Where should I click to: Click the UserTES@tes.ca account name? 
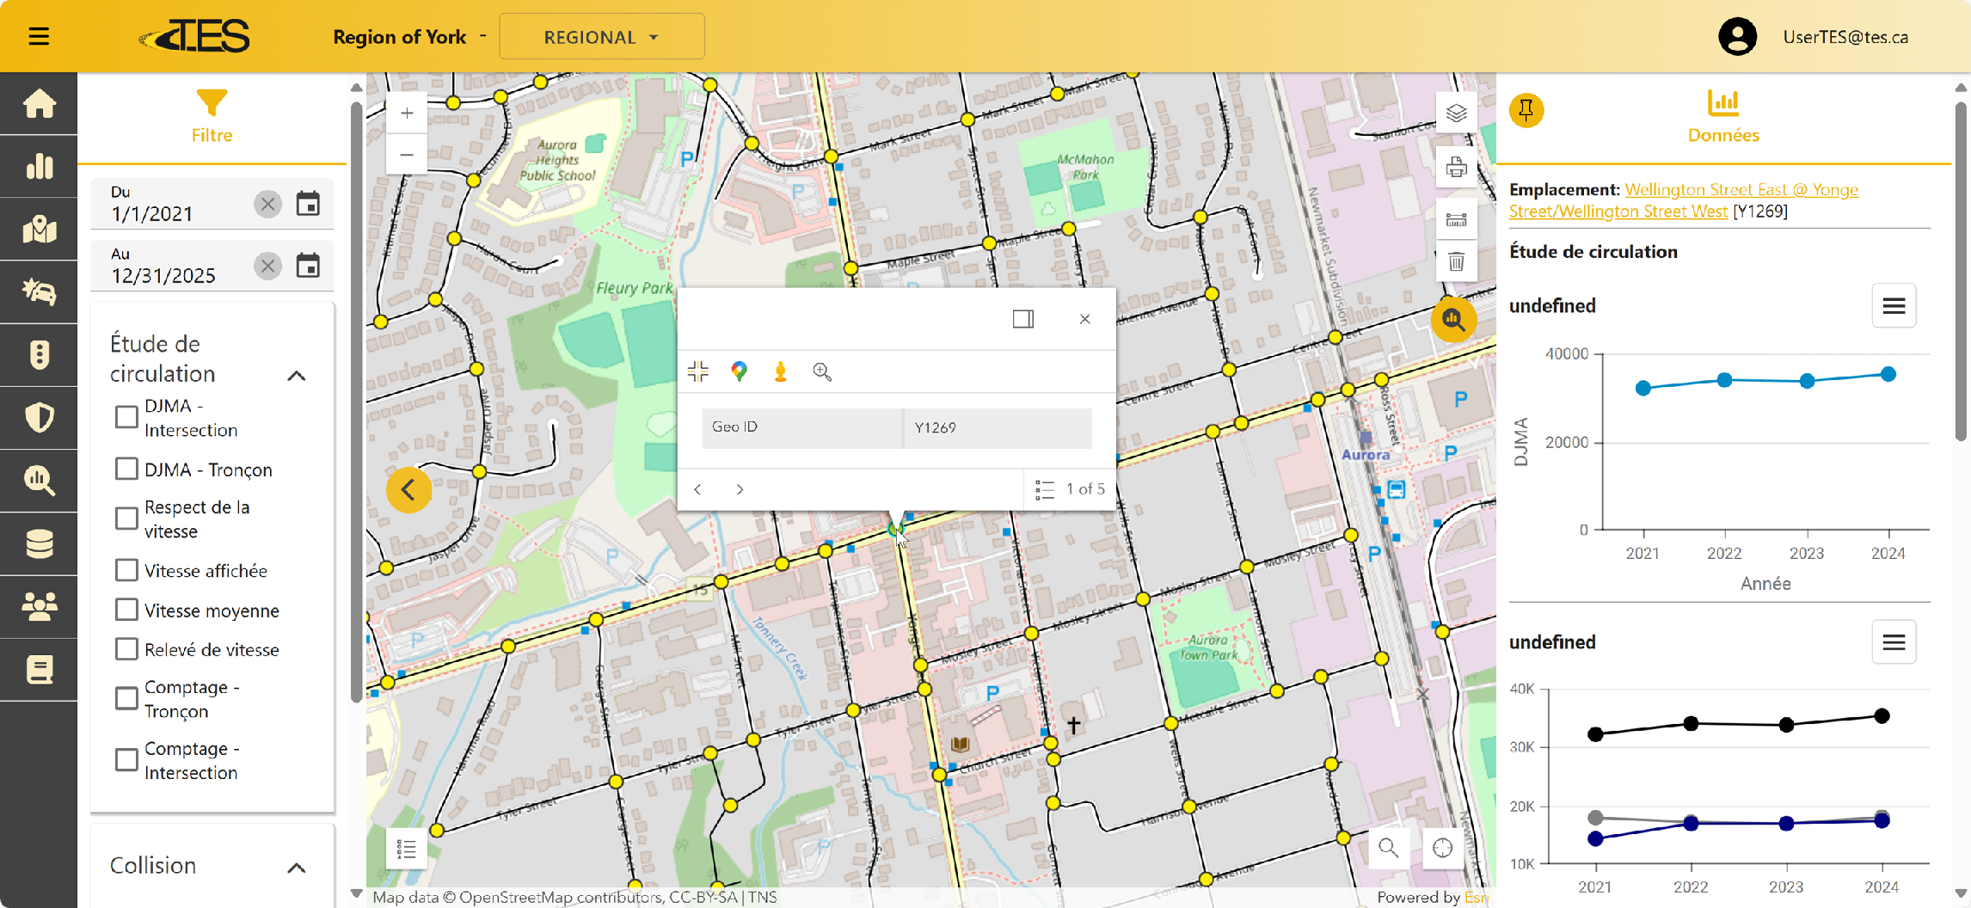pyautogui.click(x=1845, y=37)
